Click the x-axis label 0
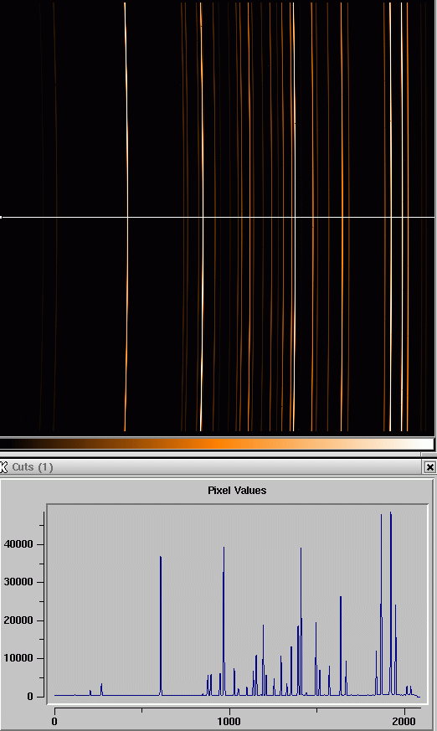Viewport: 437px width, 731px height. click(54, 721)
